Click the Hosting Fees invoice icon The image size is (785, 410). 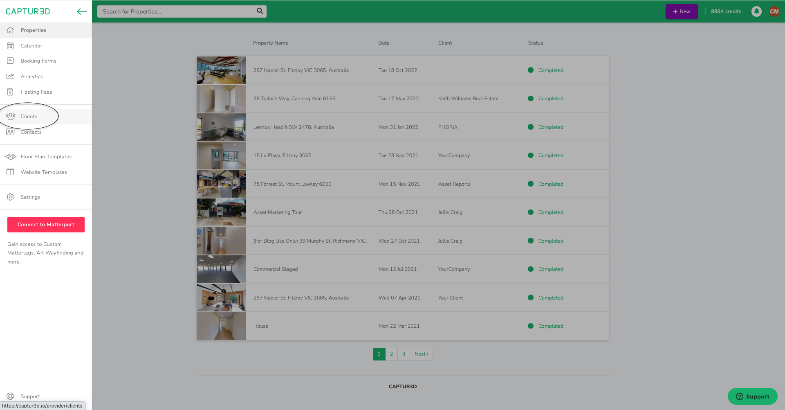(x=10, y=92)
